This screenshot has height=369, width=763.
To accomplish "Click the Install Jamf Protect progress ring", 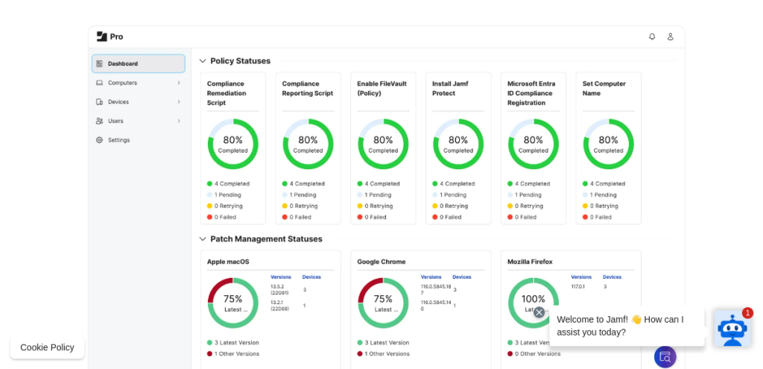I will (x=458, y=144).
